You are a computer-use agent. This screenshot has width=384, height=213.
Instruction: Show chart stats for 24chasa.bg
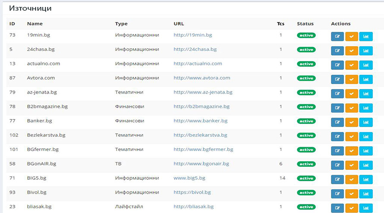(366, 51)
